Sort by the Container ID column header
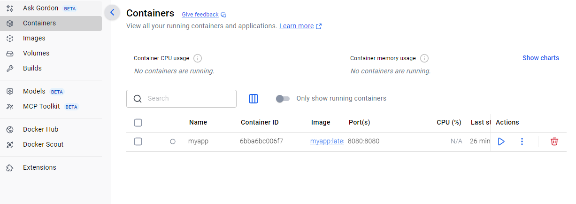Viewport: 576px width, 204px height. [x=260, y=122]
